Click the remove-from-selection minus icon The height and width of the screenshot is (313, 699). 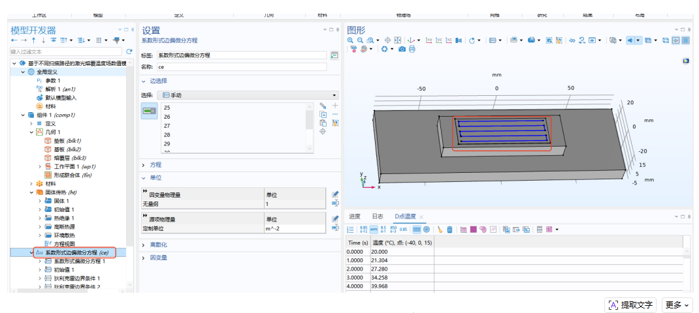[x=335, y=114]
